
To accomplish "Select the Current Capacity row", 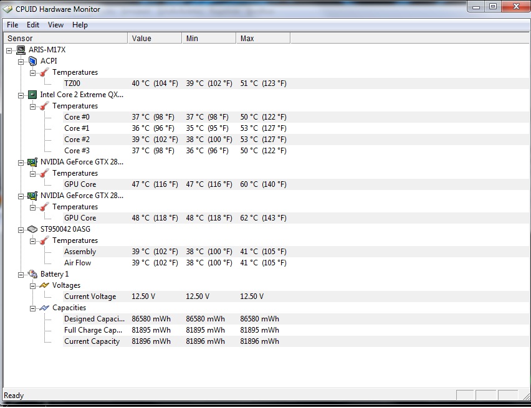I will click(x=296, y=341).
